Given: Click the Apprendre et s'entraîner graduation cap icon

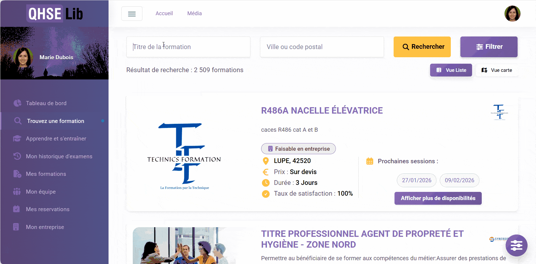Looking at the screenshot, I should 17,138.
